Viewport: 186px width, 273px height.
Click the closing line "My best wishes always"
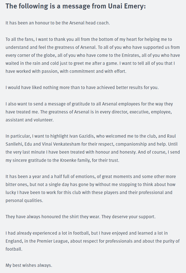point(29,265)
